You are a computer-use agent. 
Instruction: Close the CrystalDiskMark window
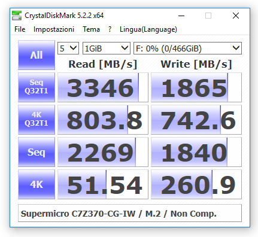236,16
